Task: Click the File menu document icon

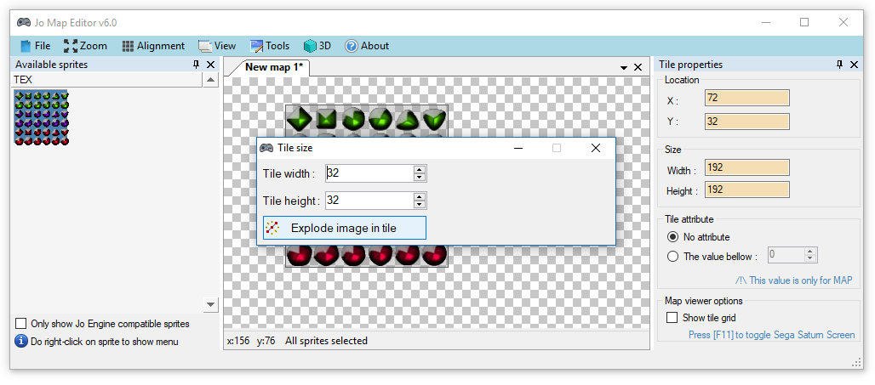Action: [x=26, y=46]
